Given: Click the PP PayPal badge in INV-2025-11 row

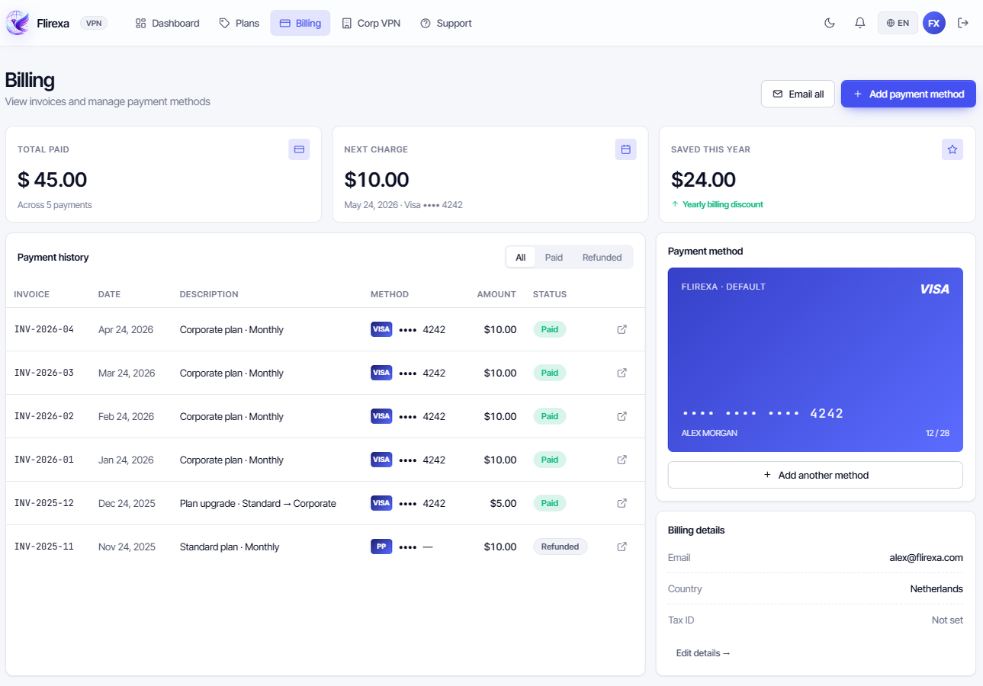Looking at the screenshot, I should (x=381, y=547).
